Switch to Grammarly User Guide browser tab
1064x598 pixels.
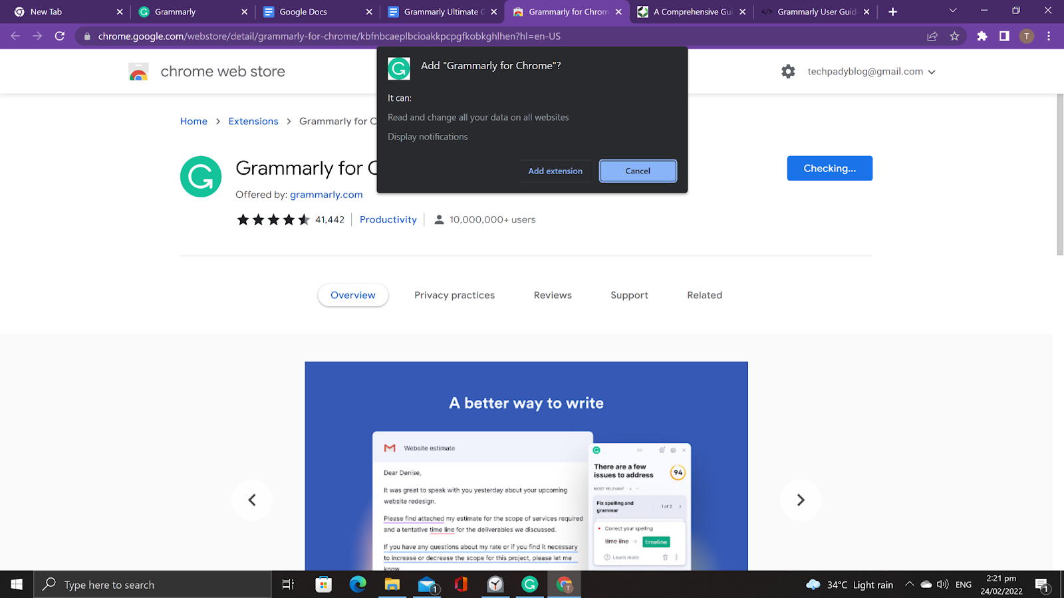[816, 12]
